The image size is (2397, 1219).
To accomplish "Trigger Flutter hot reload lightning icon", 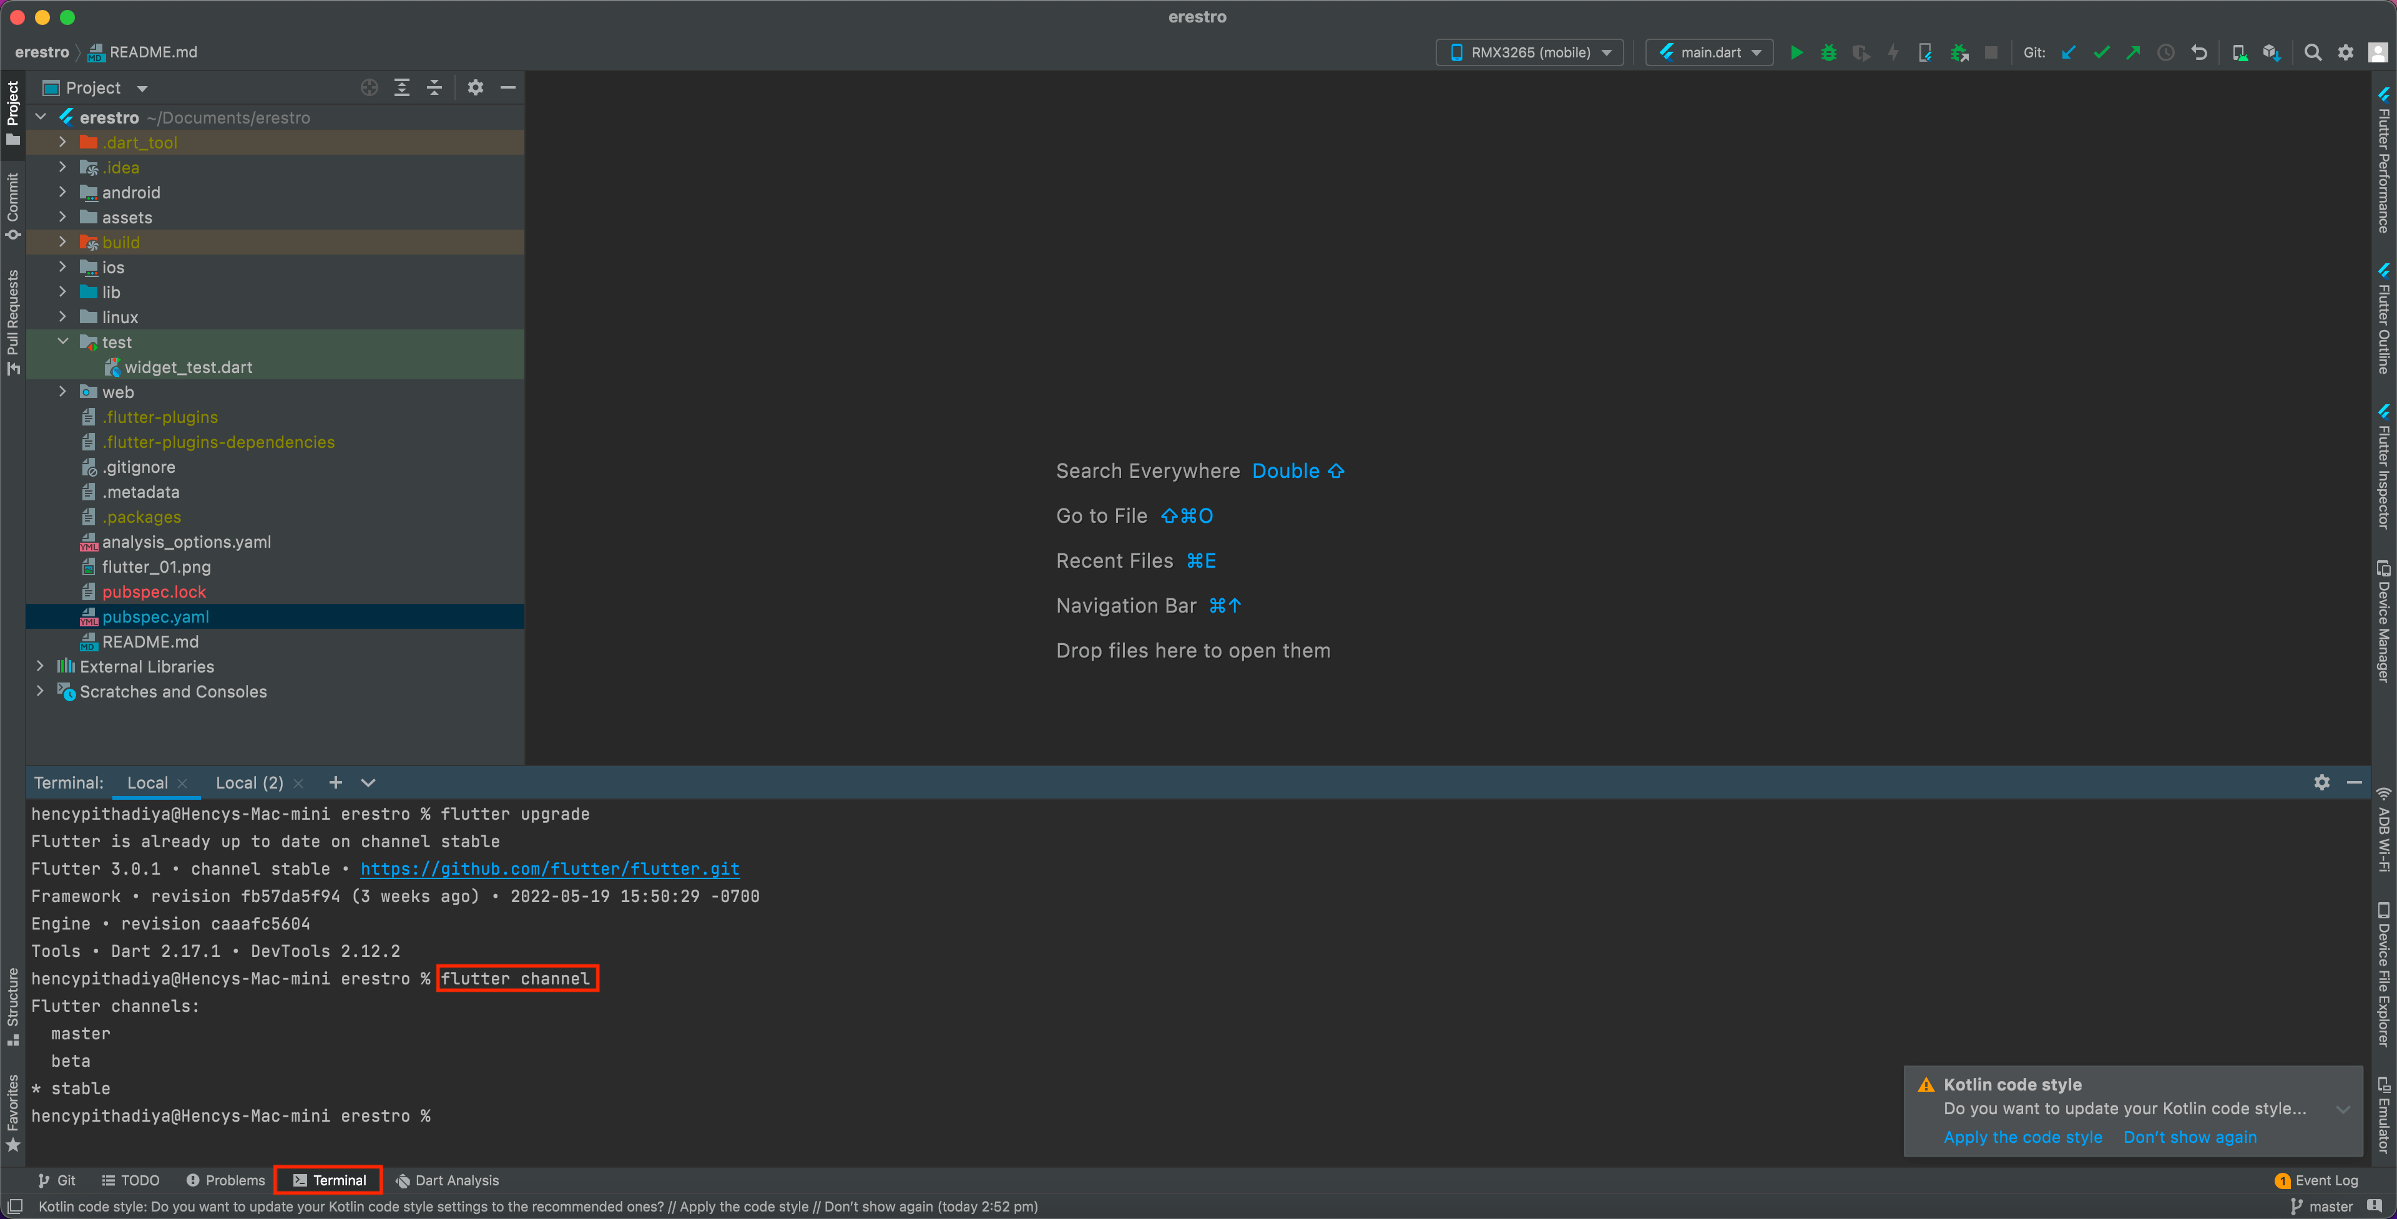I will pyautogui.click(x=1893, y=52).
